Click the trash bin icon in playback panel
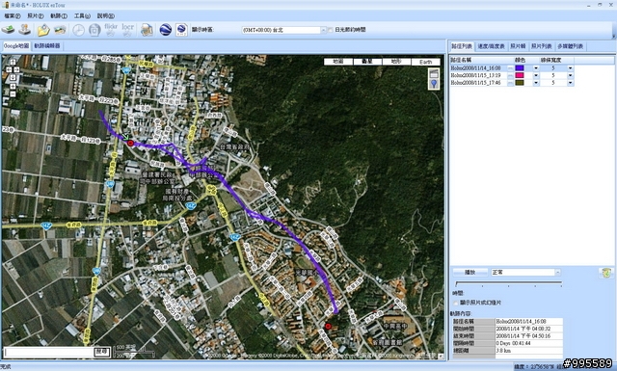This screenshot has height=371, width=617. [606, 273]
